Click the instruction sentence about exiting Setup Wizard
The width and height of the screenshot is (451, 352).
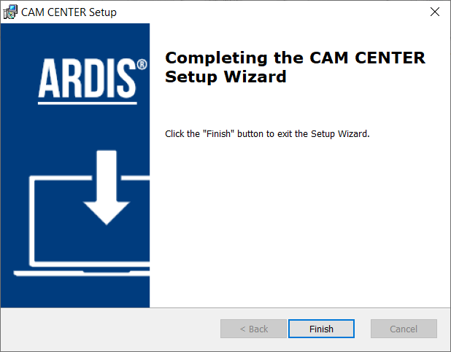coord(267,134)
